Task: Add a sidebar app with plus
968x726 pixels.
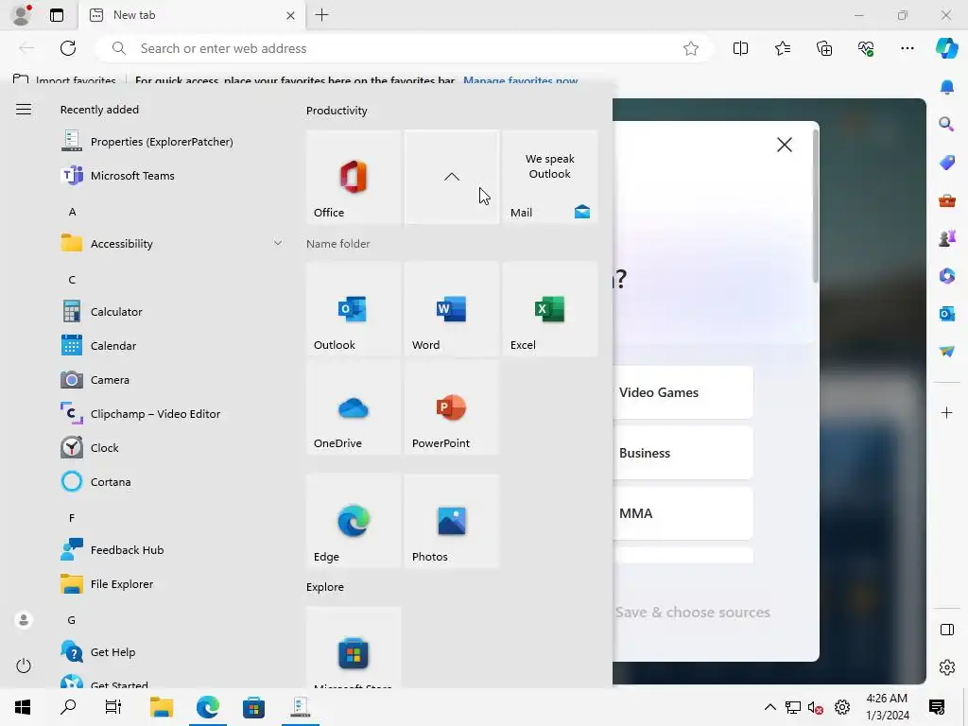Action: tap(946, 412)
